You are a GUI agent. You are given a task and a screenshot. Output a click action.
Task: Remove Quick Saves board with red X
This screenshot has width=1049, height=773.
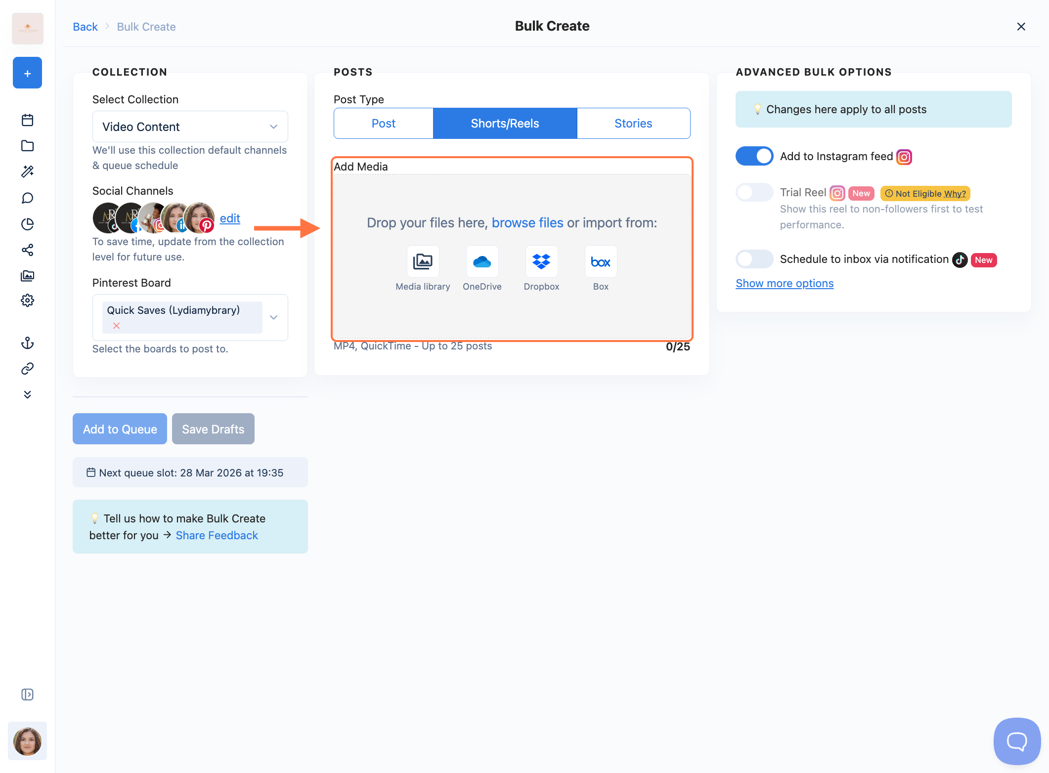116,326
